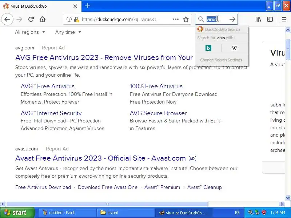Reload the current page

point(31,19)
